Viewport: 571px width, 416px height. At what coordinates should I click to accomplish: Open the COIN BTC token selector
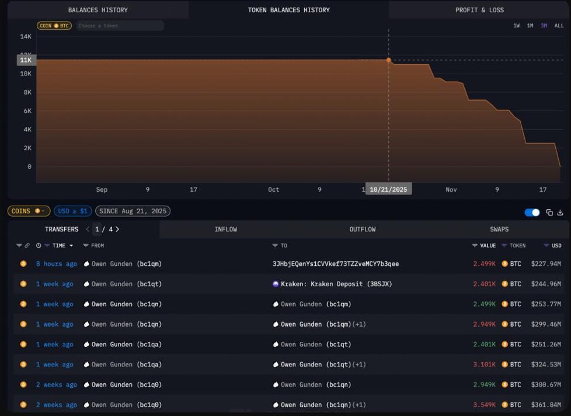(54, 26)
